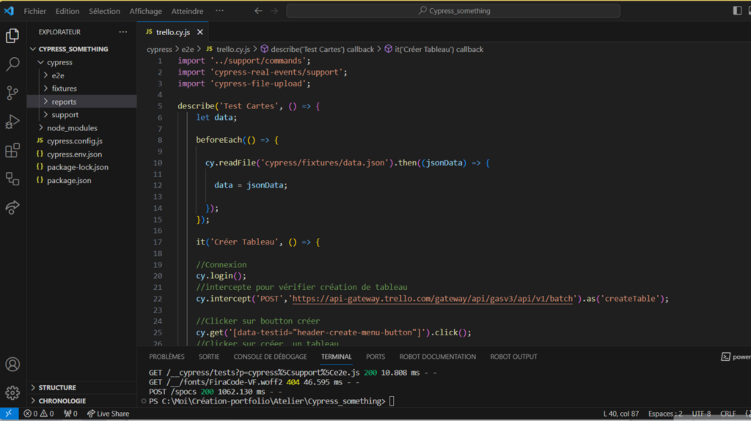The height and width of the screenshot is (421, 751).
Task: Switch to the CONSOLE DE DÉBOGAGE tab
Action: click(x=270, y=357)
